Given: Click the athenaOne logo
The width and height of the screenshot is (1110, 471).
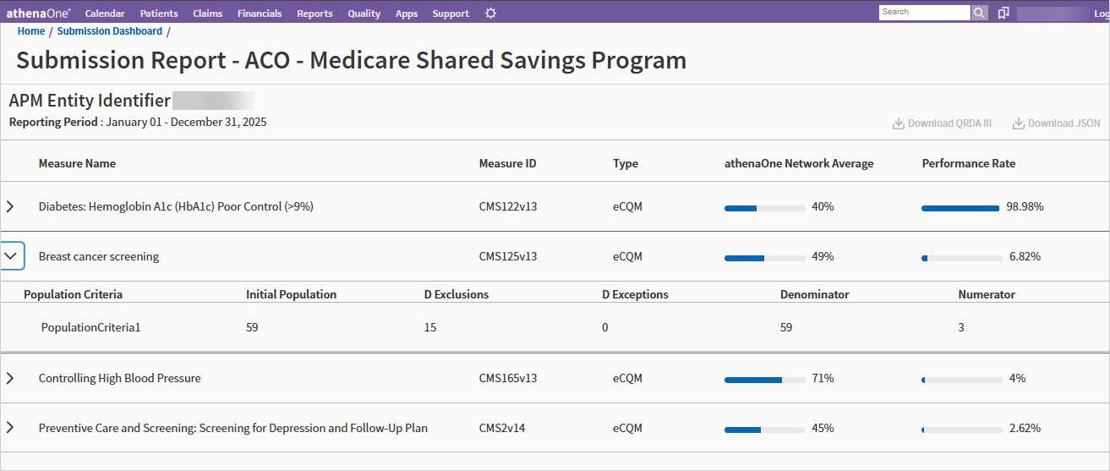Looking at the screenshot, I should click(x=39, y=14).
